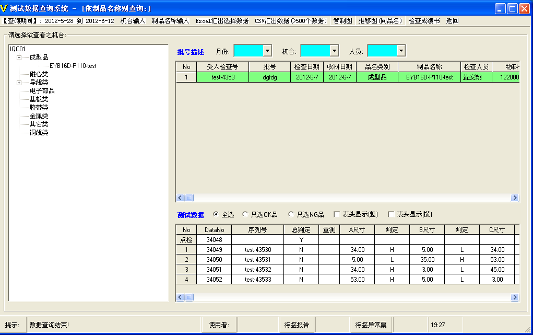Open the 人员 dropdown list
Image resolution: width=533 pixels, height=335 pixels.
coord(401,51)
